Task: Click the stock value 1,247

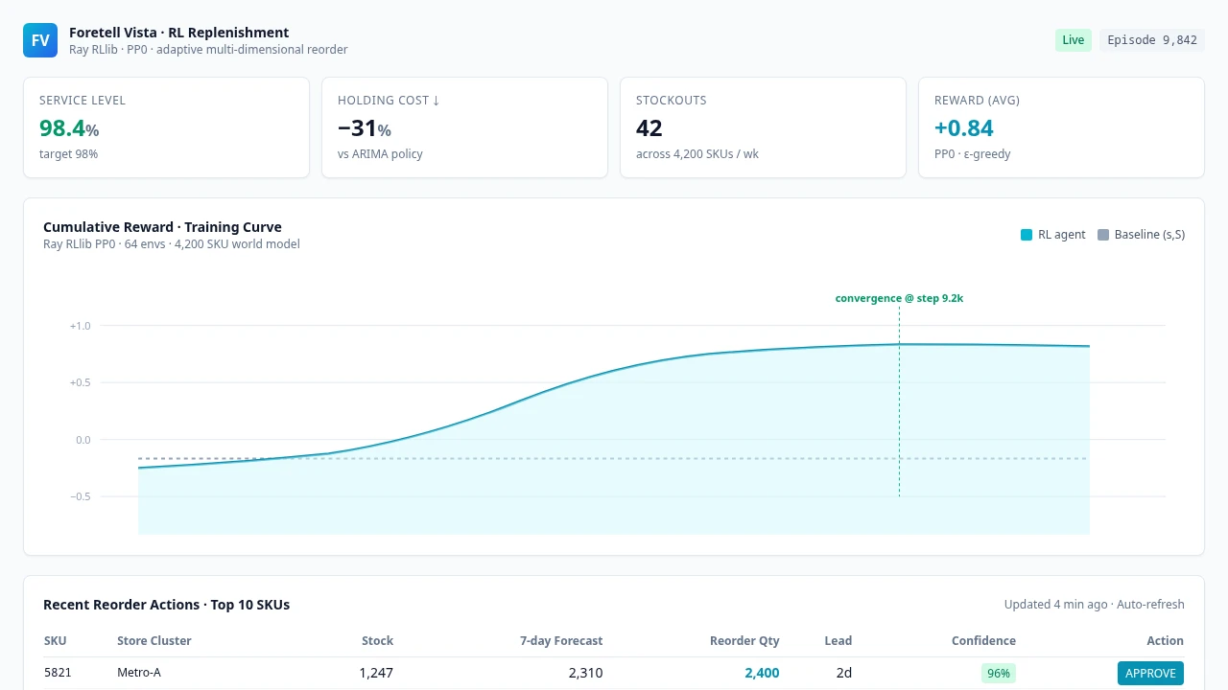Action: [376, 673]
